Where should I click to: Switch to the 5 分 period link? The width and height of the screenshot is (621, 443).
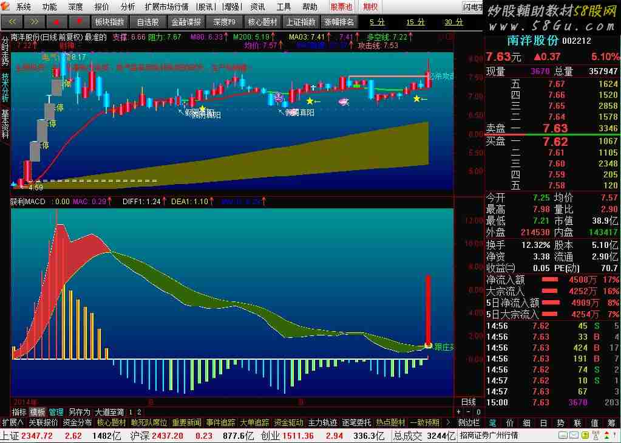click(377, 22)
